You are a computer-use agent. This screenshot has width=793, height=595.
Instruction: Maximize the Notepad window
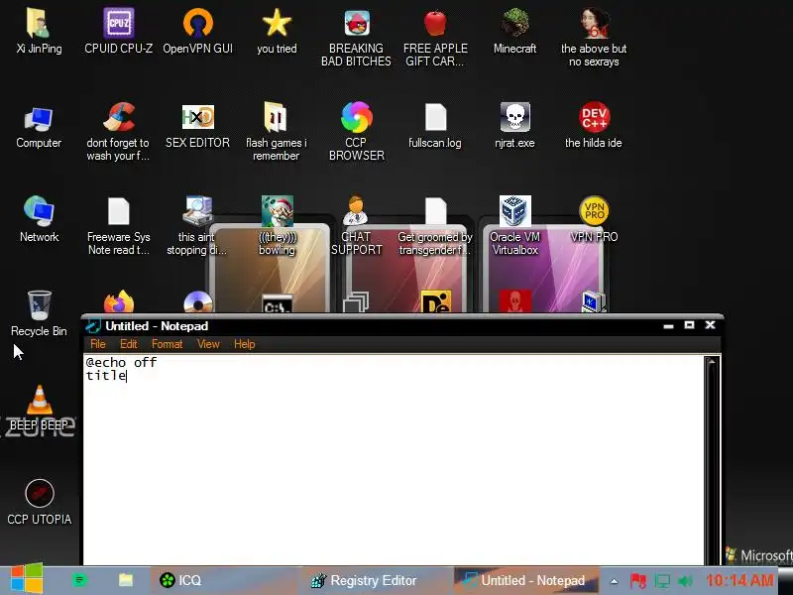click(x=689, y=325)
